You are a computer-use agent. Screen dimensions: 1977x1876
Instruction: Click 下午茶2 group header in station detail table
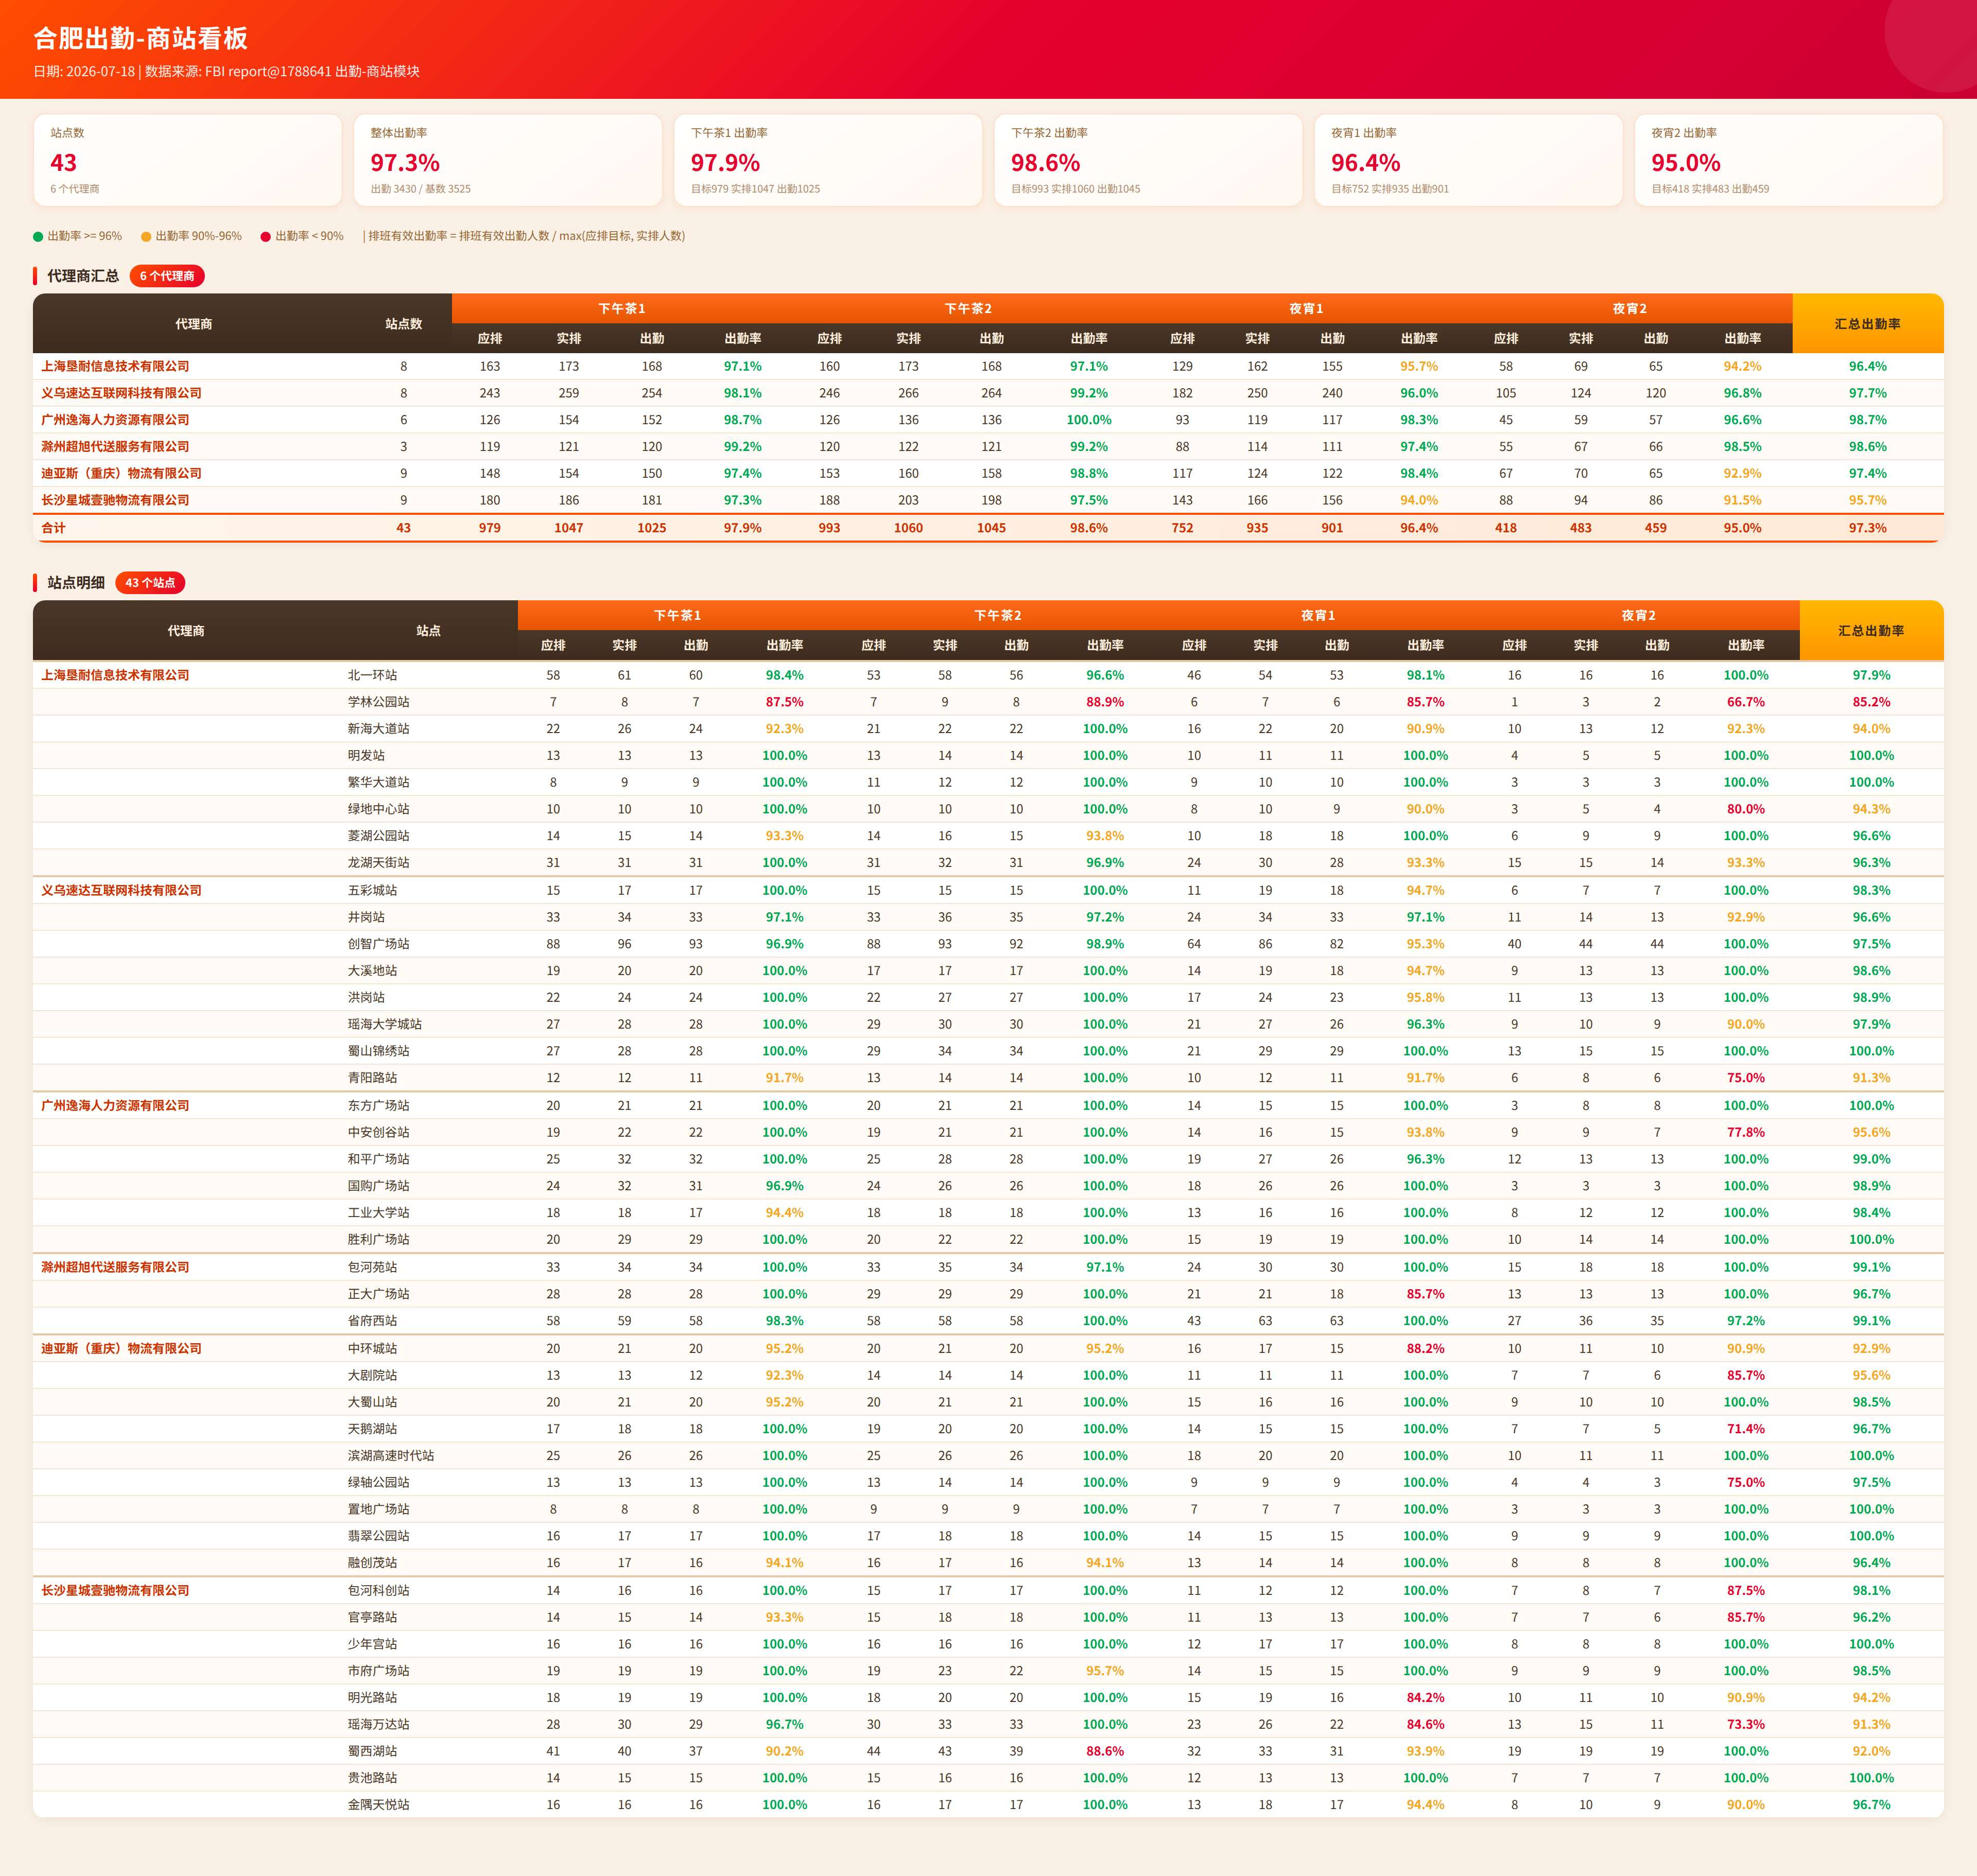[x=998, y=616]
